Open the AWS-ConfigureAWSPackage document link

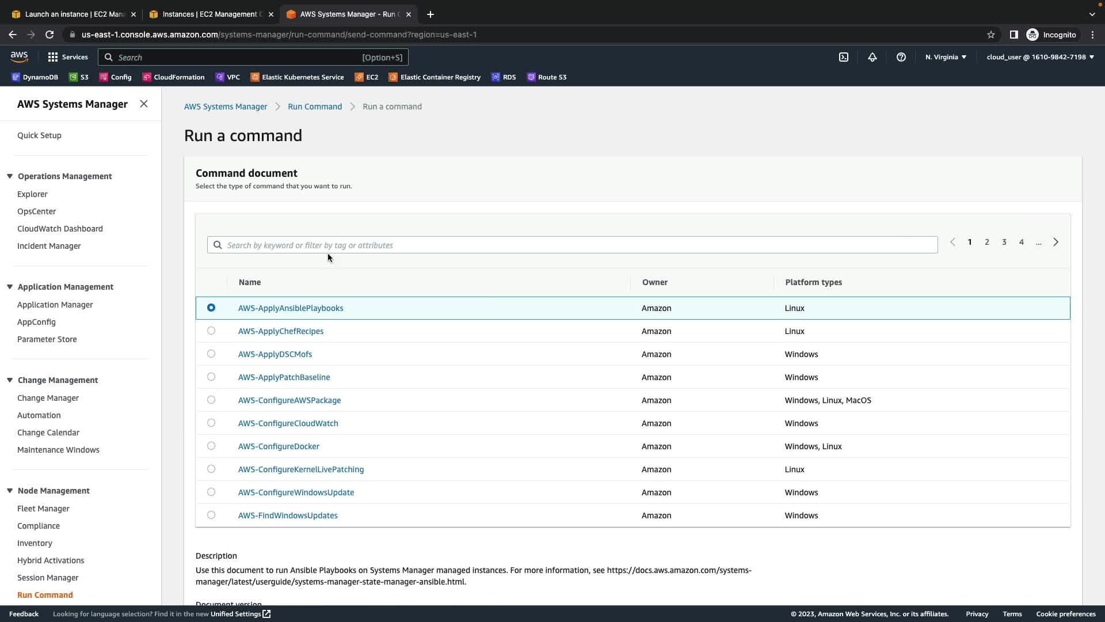tap(289, 400)
